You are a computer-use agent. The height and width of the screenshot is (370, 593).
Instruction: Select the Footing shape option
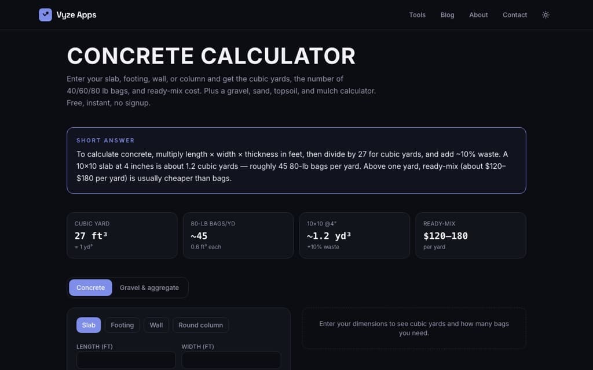[122, 325]
